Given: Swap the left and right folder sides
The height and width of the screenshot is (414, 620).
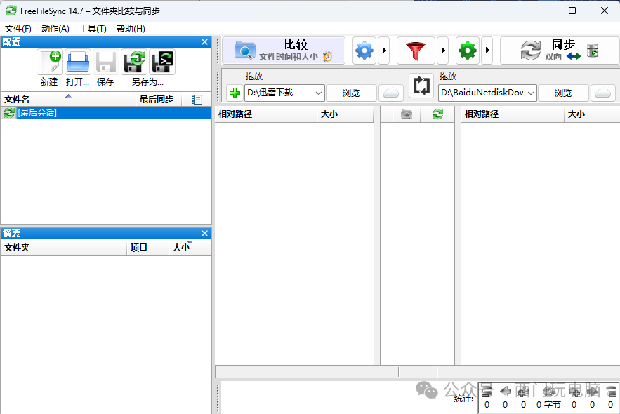Looking at the screenshot, I should click(421, 86).
